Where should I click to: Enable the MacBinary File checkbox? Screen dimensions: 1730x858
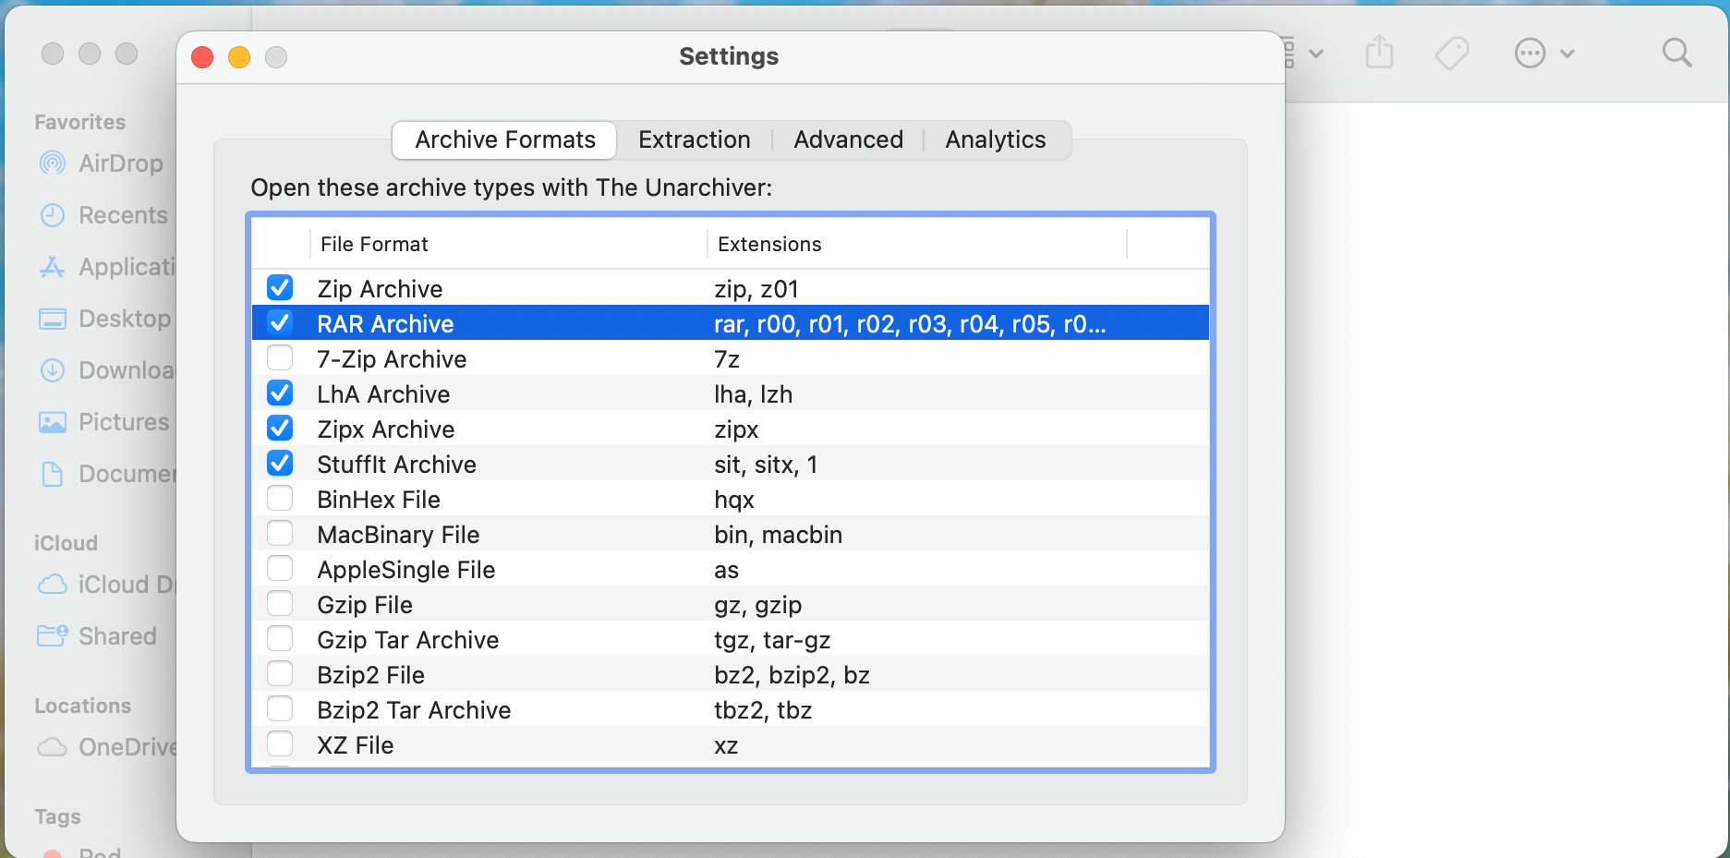[280, 533]
